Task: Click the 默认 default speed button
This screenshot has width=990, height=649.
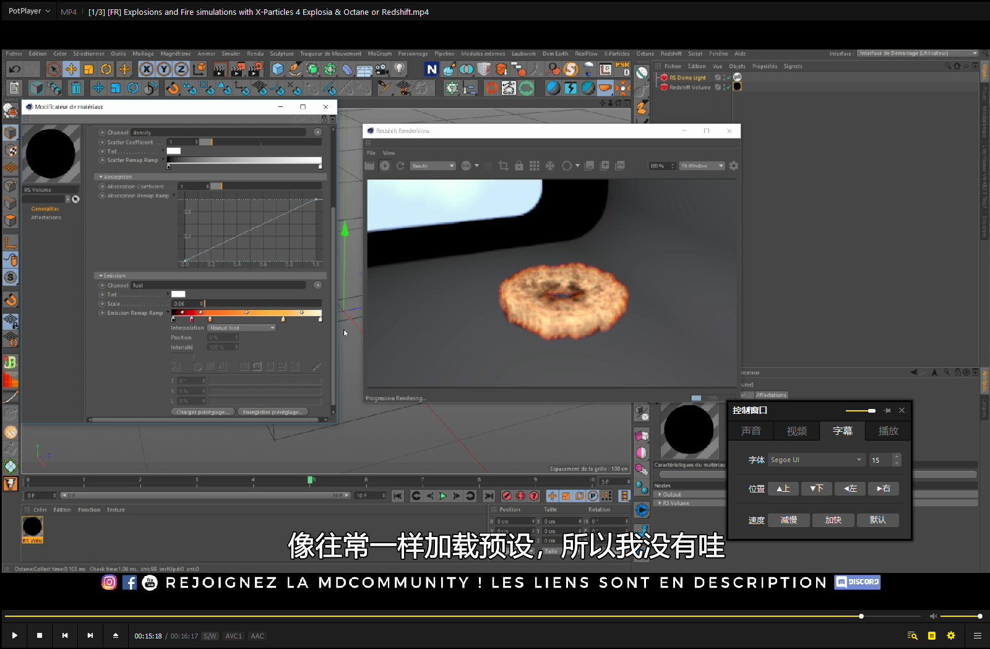Action: (x=878, y=520)
